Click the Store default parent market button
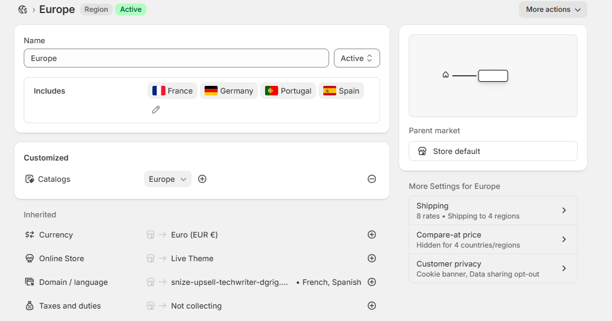This screenshot has width=612, height=321. pyautogui.click(x=492, y=151)
